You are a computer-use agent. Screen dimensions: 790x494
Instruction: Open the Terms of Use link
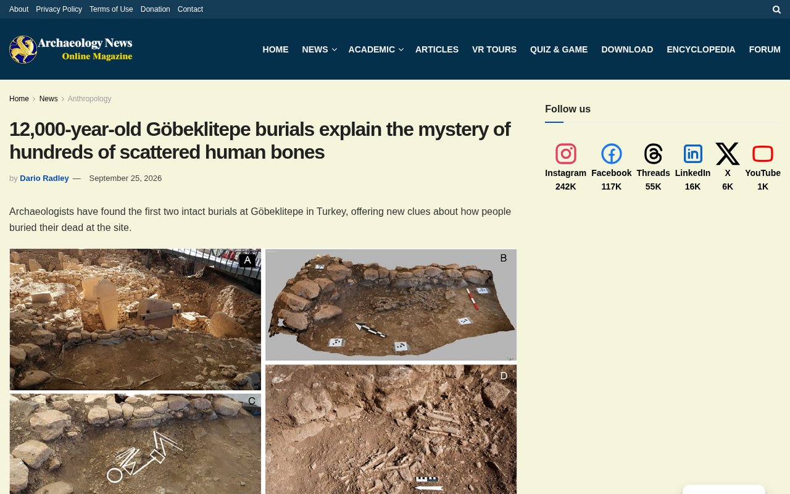pyautogui.click(x=111, y=9)
